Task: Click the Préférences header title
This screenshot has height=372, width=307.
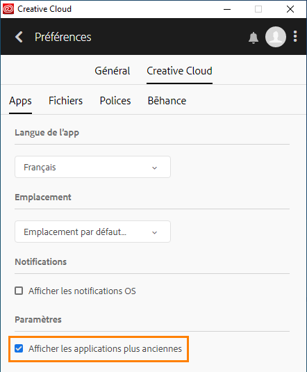Action: tap(63, 37)
